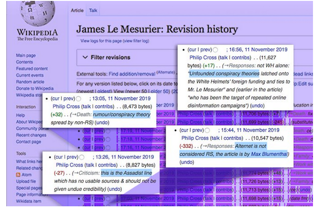Select radio button for 13:26 revision
The image size is (322, 209).
(x=82, y=157)
